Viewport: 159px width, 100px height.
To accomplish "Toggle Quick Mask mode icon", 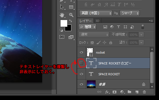I will click(62, 37).
